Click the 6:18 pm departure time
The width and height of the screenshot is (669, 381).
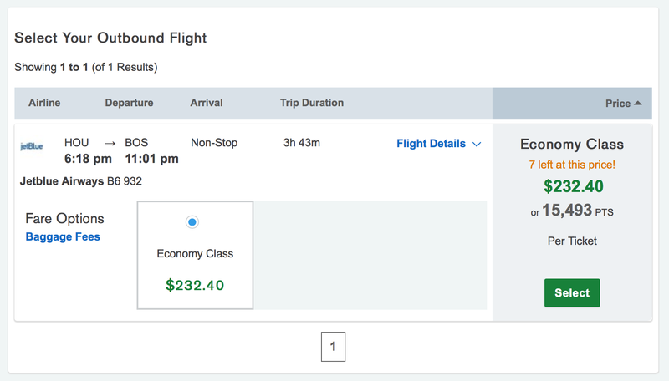pos(88,159)
